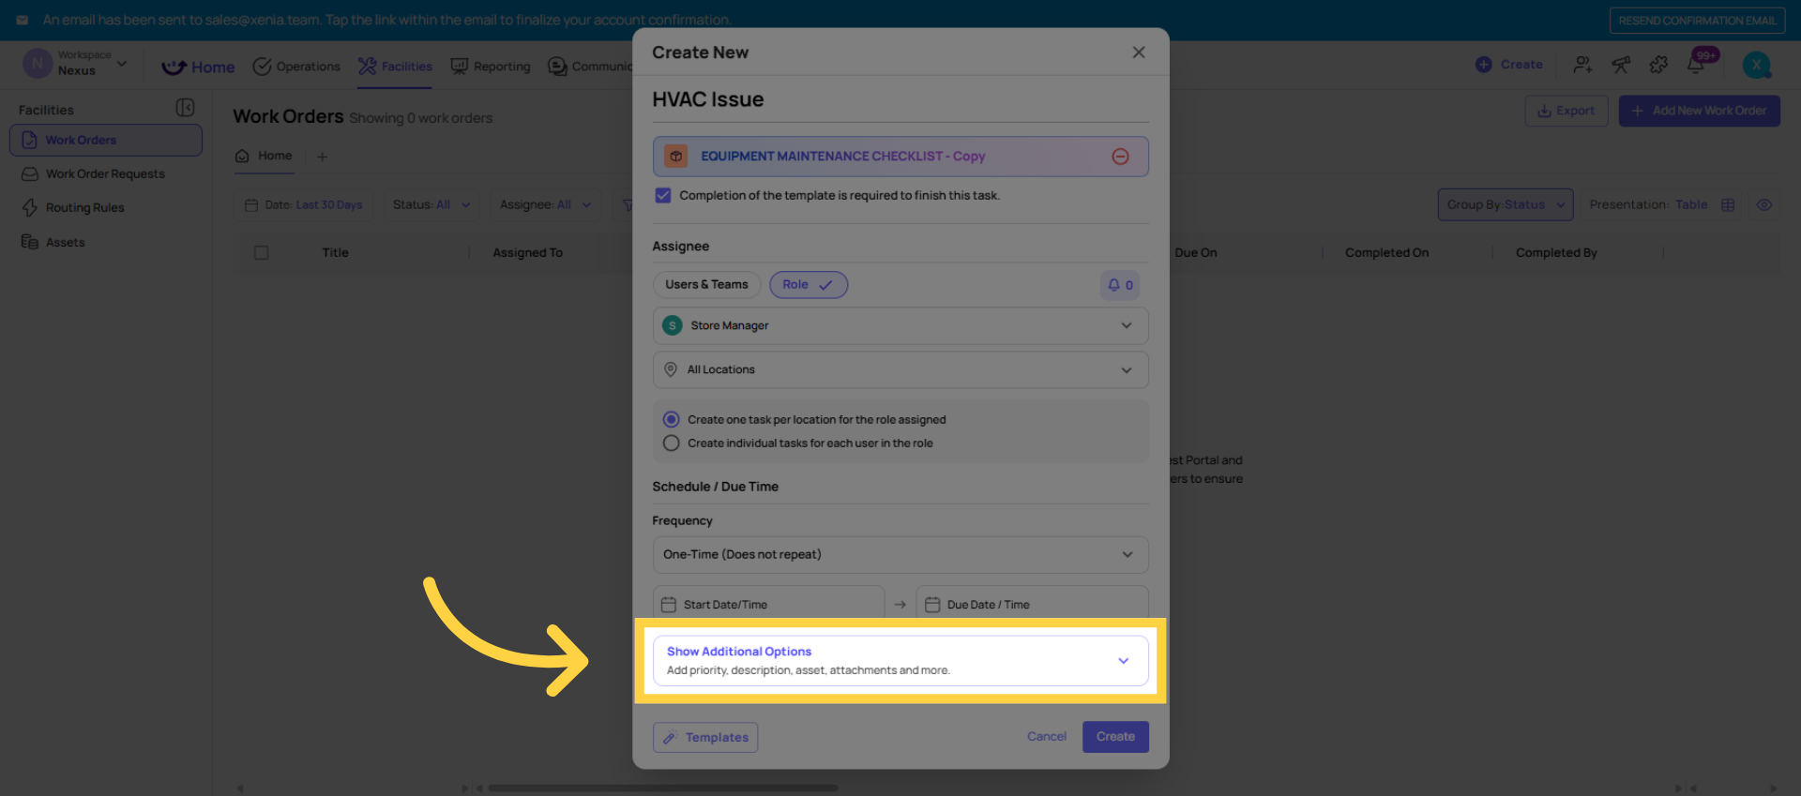The image size is (1801, 796).
Task: Tick the select-all checkbox in table header
Action: (x=262, y=252)
